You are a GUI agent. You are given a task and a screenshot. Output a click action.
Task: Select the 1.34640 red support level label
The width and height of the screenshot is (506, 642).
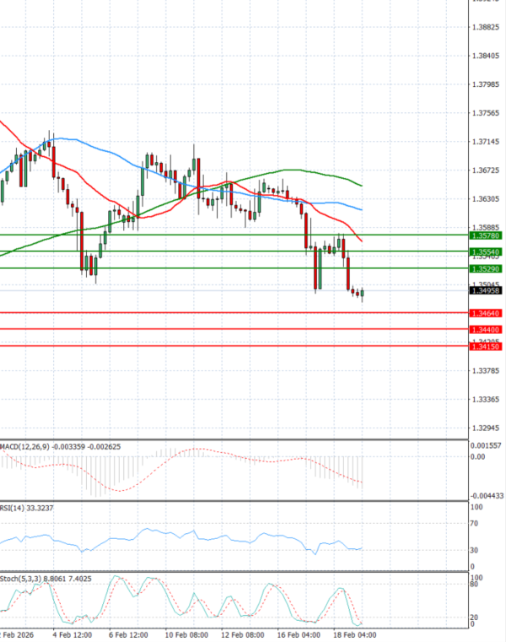(x=485, y=313)
